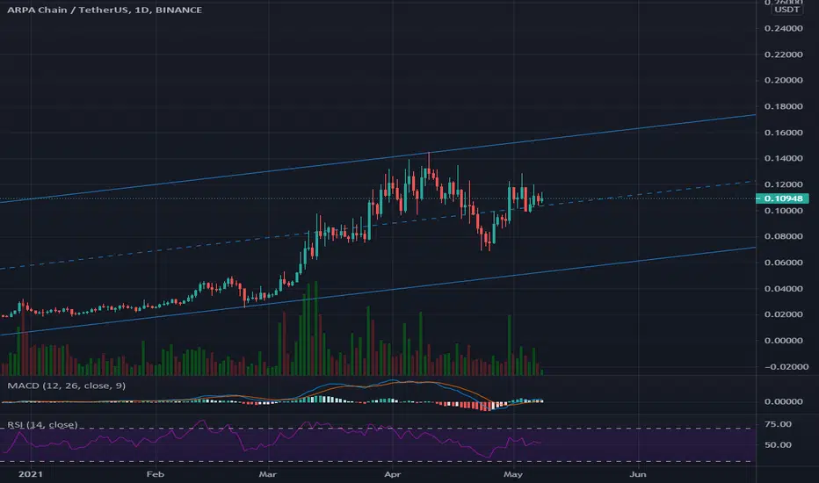
Task: Click the current price tag 0.10948
Action: (782, 198)
